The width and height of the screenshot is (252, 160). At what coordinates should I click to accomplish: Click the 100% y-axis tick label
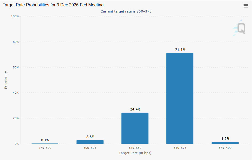point(15,16)
